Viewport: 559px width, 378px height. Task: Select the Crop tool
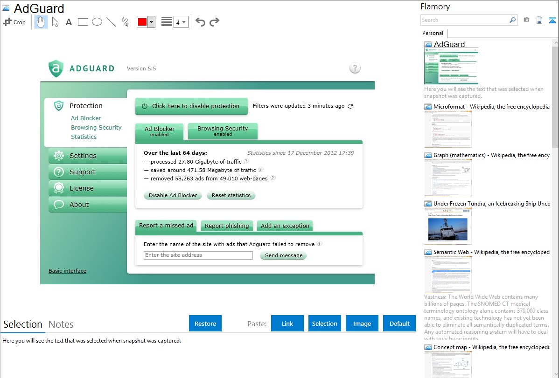[x=14, y=22]
